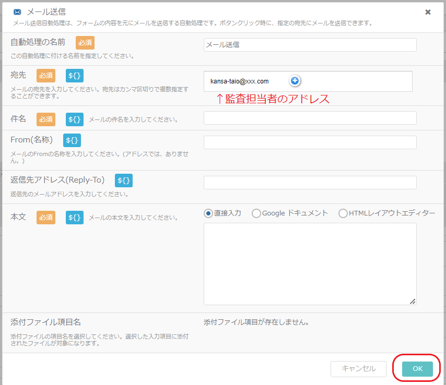Click the From(名称) input field
446x385 pixels.
(310, 142)
